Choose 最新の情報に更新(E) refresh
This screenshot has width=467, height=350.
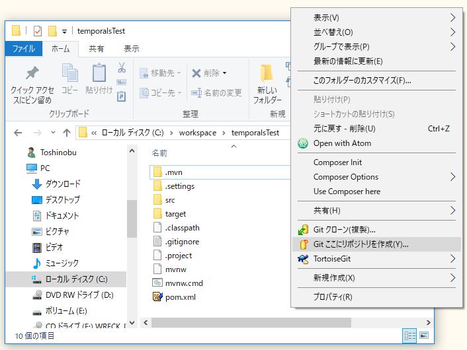pyautogui.click(x=377, y=61)
